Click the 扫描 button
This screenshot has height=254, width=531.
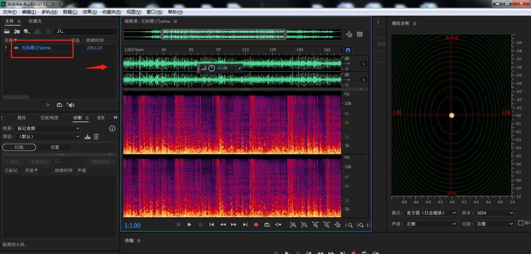(19, 147)
